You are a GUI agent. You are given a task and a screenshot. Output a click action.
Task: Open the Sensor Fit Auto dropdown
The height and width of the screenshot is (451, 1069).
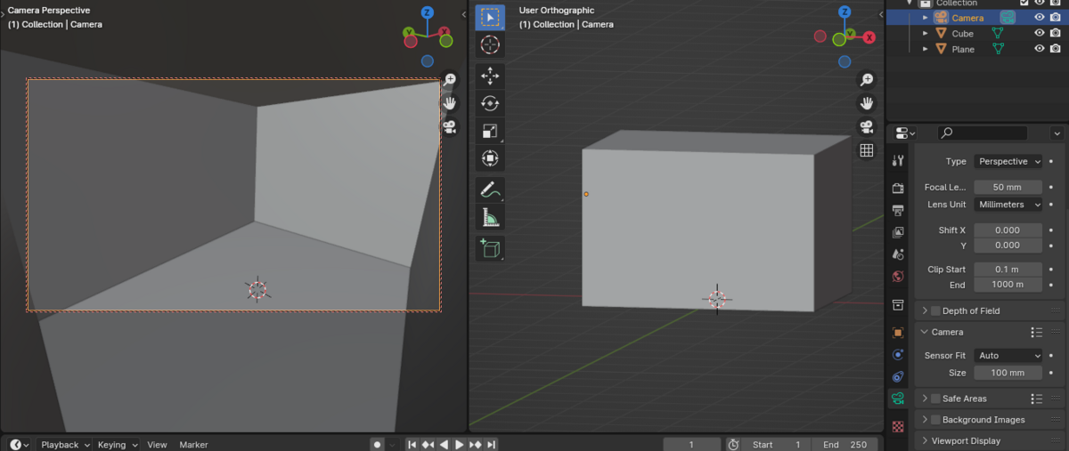(x=1008, y=356)
